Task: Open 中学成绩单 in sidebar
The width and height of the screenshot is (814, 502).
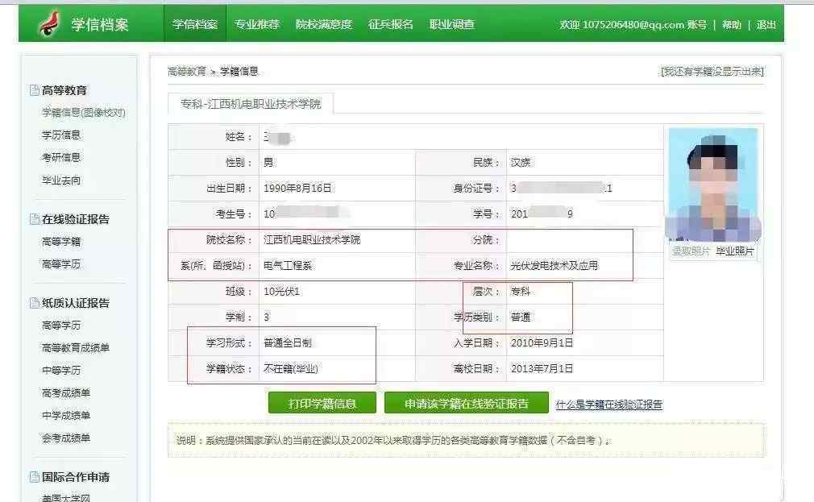Action: click(x=66, y=415)
